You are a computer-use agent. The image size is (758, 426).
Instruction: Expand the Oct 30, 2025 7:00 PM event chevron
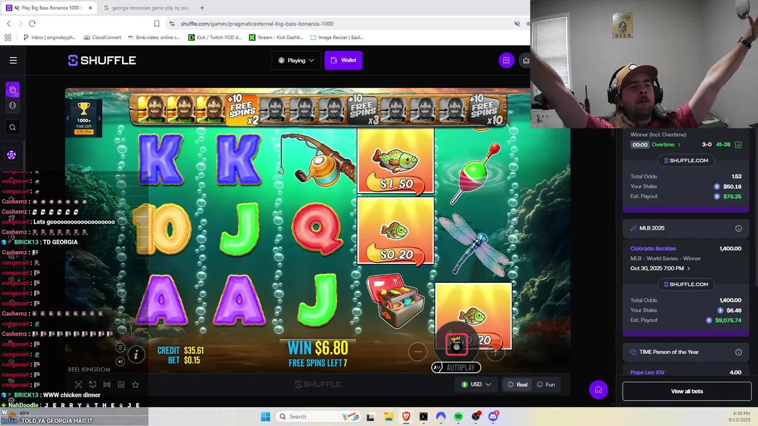coord(688,269)
